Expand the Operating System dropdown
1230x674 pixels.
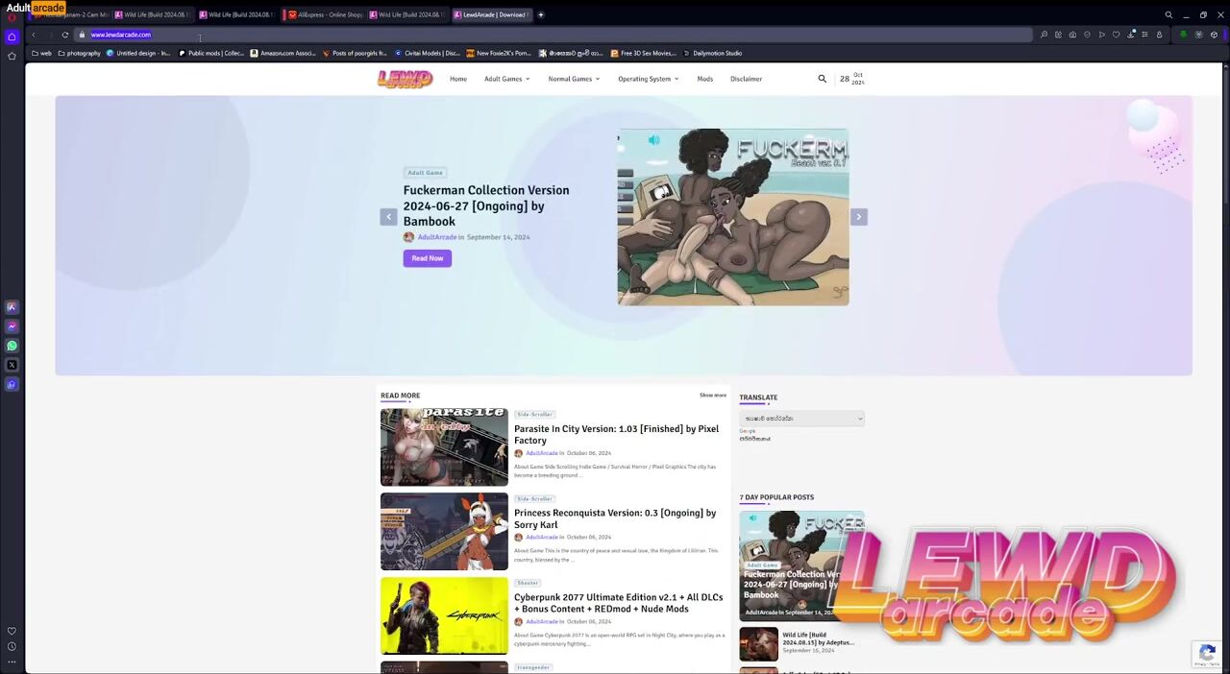pyautogui.click(x=648, y=79)
